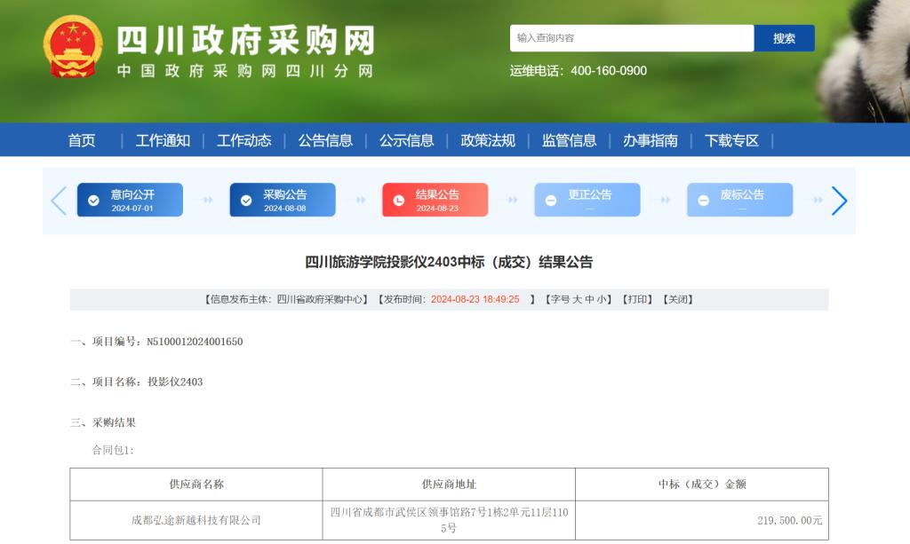The height and width of the screenshot is (544, 910).
Task: Go to 监管信息 section
Action: [x=569, y=140]
